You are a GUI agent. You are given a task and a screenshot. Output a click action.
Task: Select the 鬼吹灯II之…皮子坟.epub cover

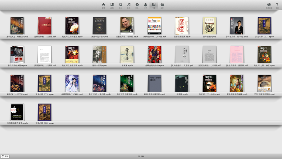click(x=17, y=83)
